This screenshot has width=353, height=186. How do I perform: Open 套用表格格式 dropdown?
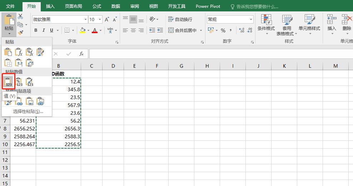(287, 25)
